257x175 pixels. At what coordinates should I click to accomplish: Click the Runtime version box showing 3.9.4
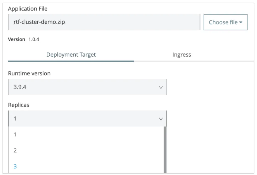click(87, 87)
